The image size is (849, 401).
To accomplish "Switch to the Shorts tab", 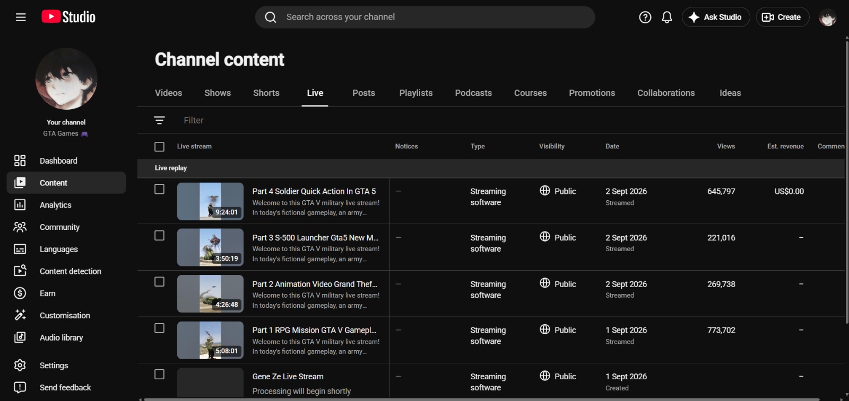I will (x=266, y=93).
